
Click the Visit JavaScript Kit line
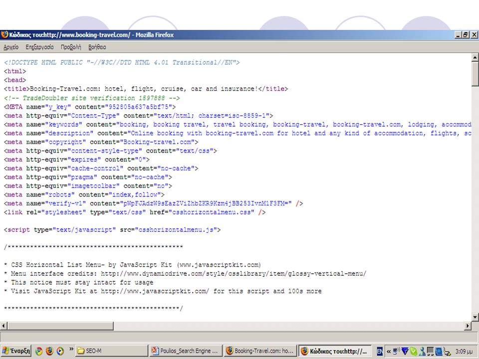coord(163,292)
